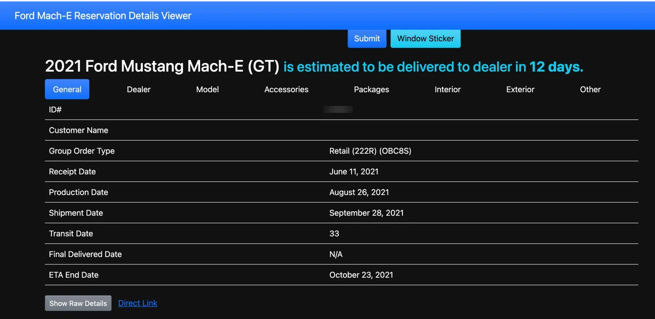
Task: Click the 'Shipment Date' label
Action: (76, 213)
